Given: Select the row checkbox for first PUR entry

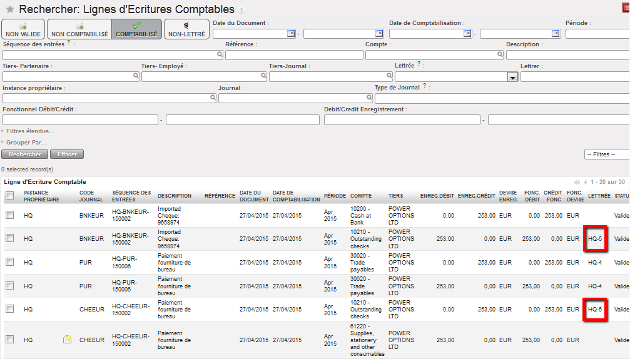Looking at the screenshot, I should tap(9, 263).
